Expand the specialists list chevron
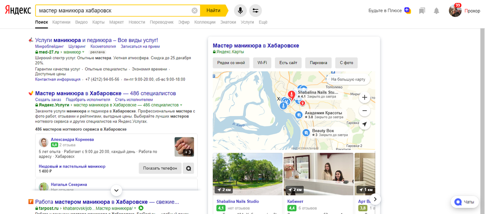The image size is (485, 214). point(116,190)
